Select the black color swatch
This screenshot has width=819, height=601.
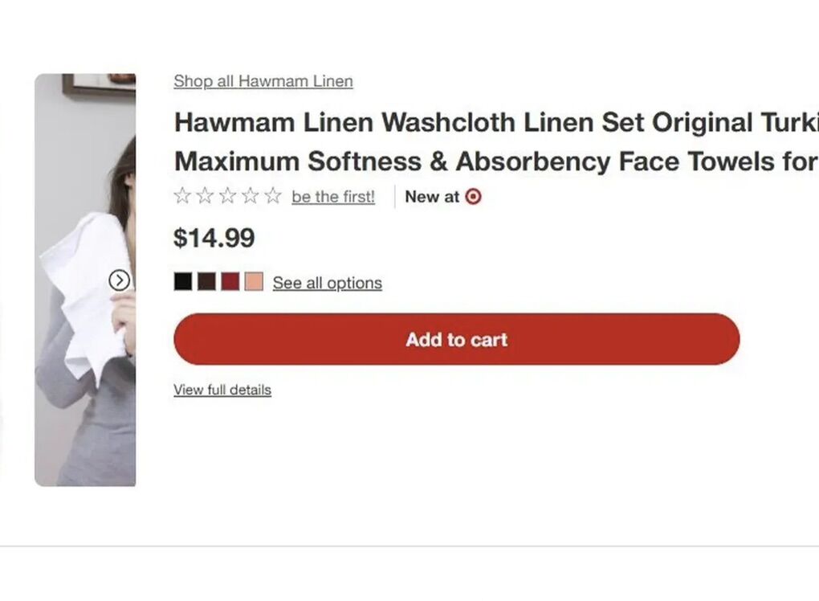183,281
